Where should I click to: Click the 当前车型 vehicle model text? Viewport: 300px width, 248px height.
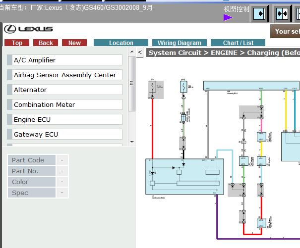point(76,8)
